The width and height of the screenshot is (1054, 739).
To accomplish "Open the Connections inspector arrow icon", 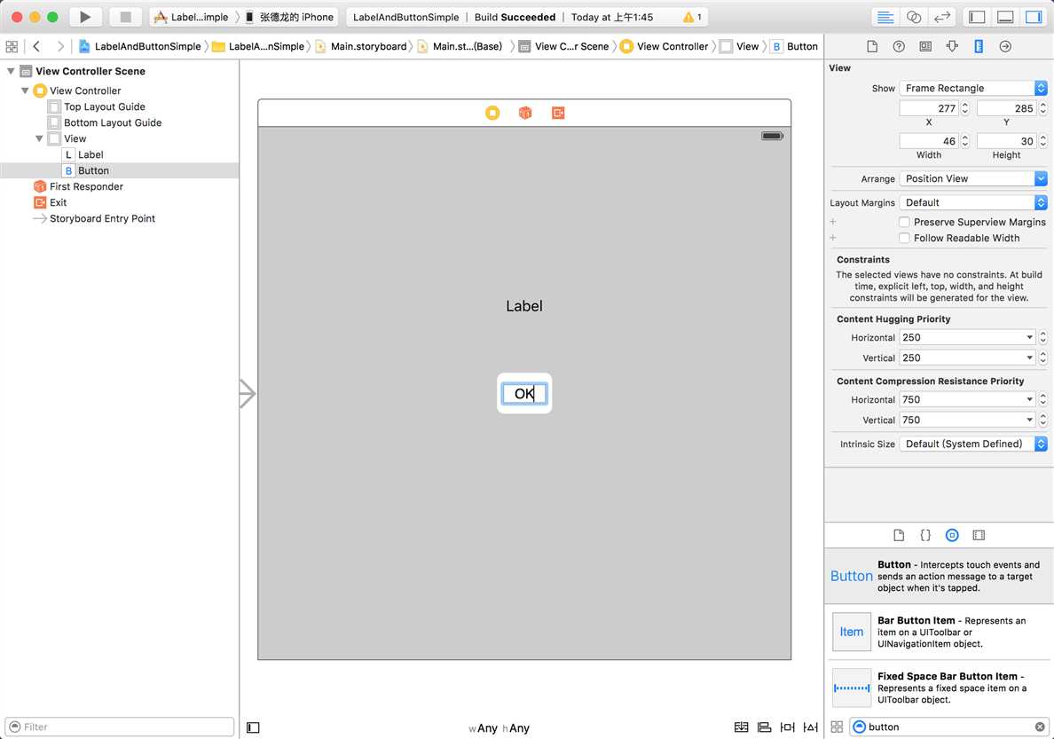I will tap(1005, 46).
